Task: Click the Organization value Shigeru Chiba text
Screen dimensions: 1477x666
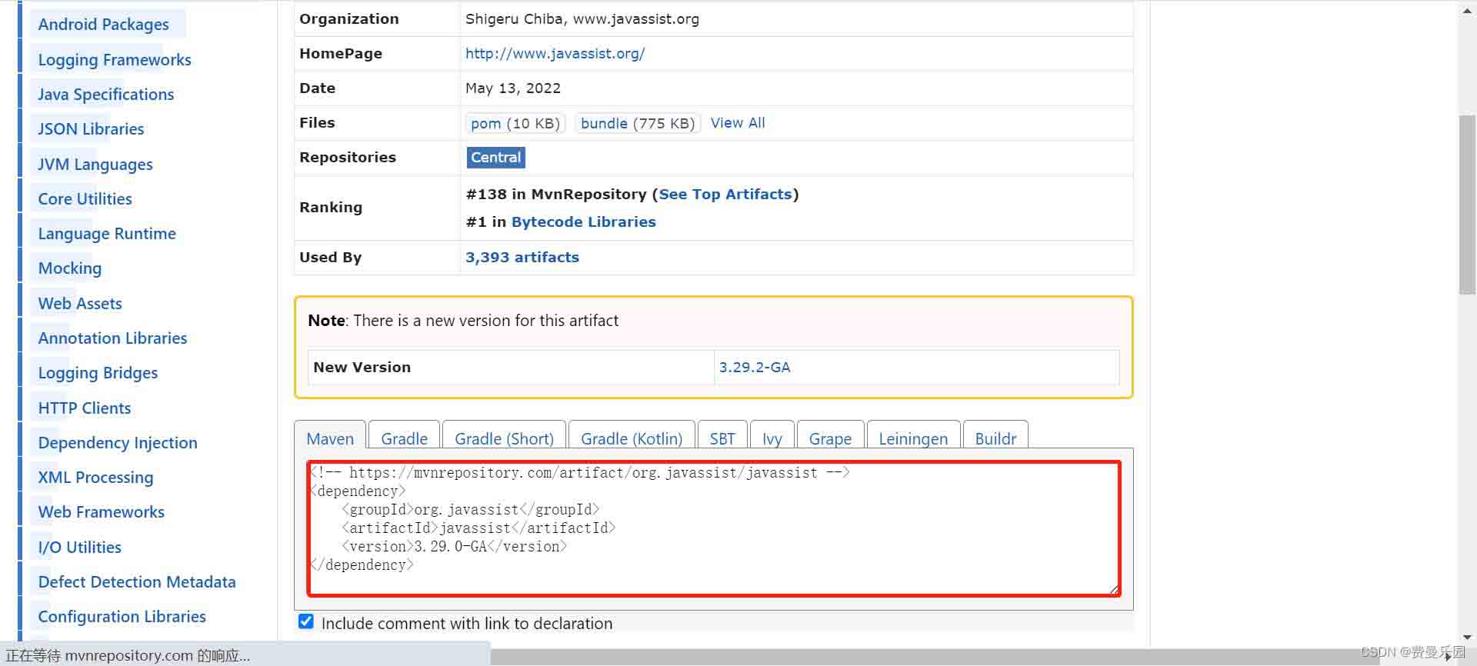Action: coord(582,18)
